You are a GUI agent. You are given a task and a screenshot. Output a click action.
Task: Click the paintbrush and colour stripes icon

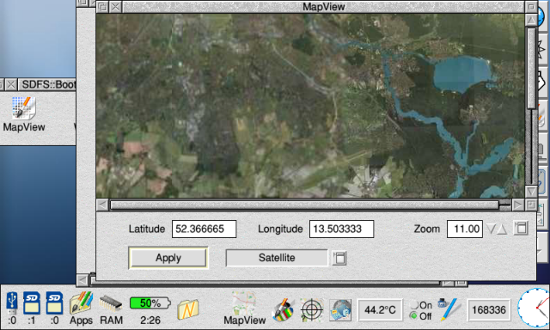[x=283, y=309]
